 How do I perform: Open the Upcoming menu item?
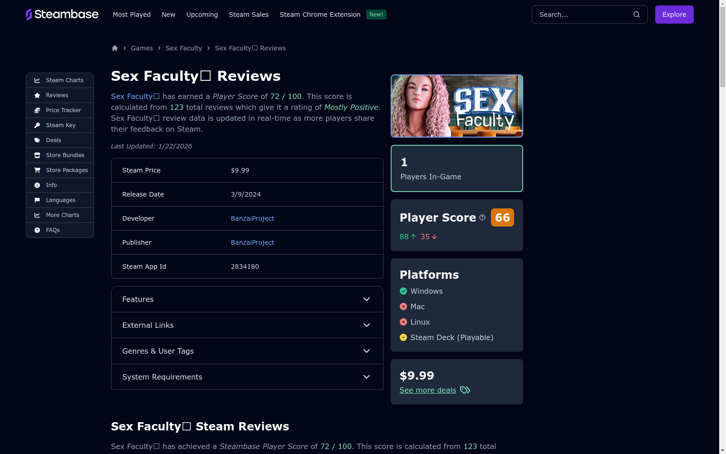202,15
